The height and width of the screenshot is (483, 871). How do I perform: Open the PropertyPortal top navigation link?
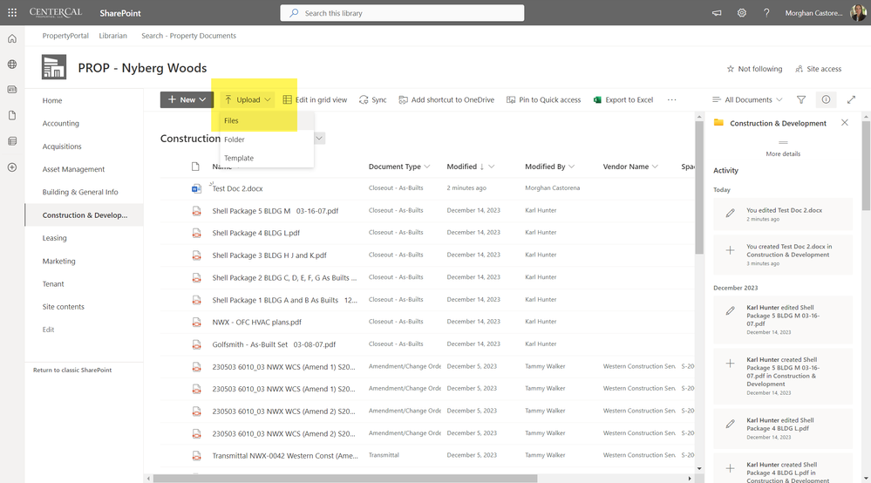click(x=65, y=36)
